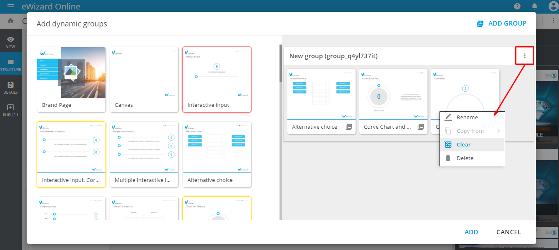The image size is (559, 250).
Task: Cancel the Add dynamic groups dialog
Action: [509, 232]
